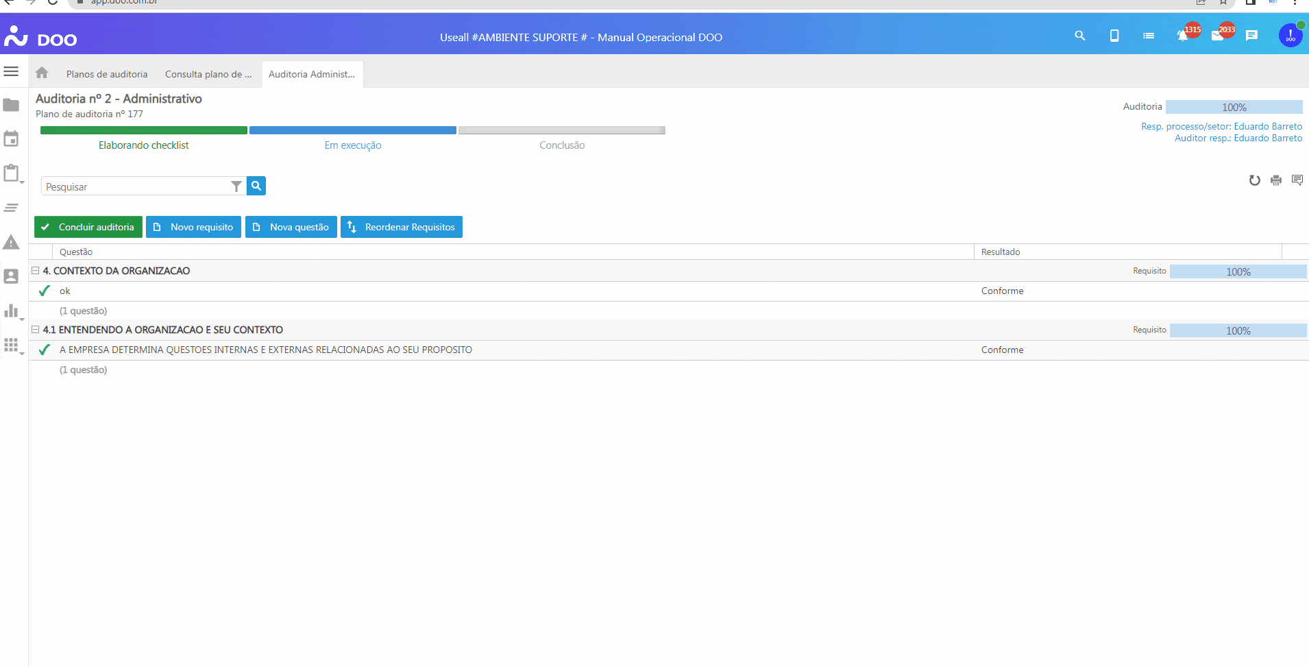Image resolution: width=1309 pixels, height=667 pixels.
Task: Click the print icon
Action: click(1275, 180)
